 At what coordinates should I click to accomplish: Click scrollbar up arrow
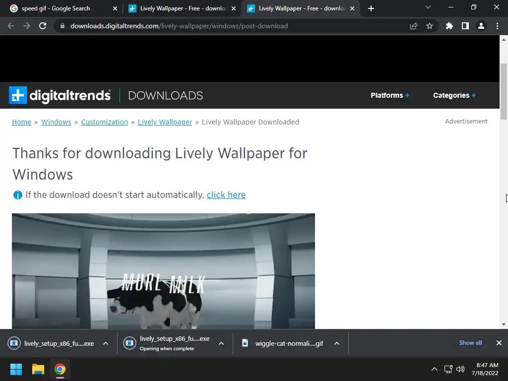point(504,40)
